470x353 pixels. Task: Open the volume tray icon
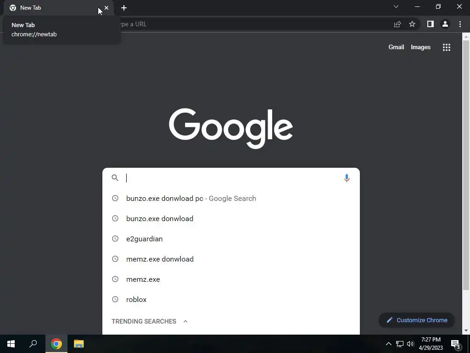pyautogui.click(x=410, y=344)
